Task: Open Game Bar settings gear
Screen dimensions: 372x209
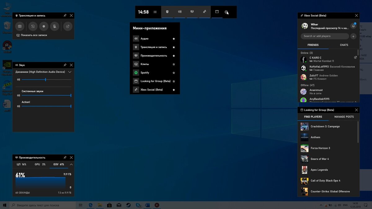Action: (227, 12)
